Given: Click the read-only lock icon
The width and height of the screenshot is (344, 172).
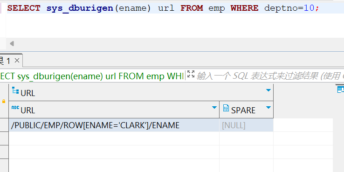Looking at the screenshot, I should (x=4, y=101).
